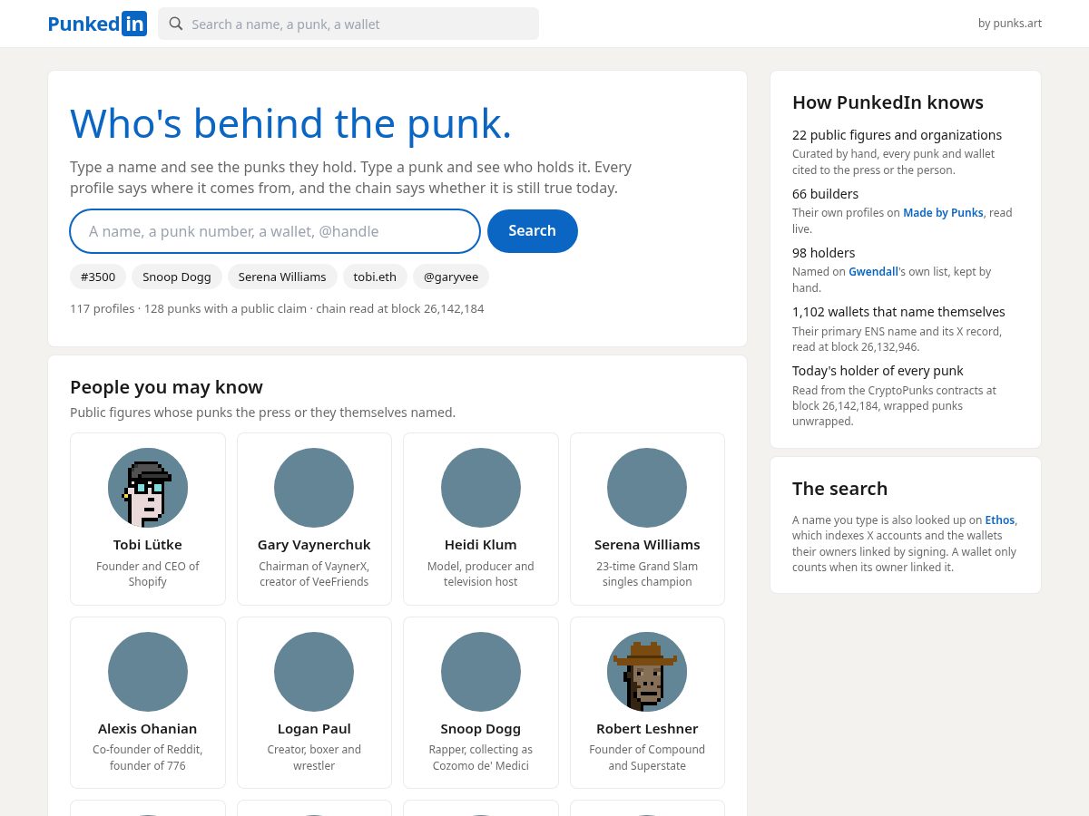Open the Ethos link
This screenshot has width=1089, height=816.
(1000, 520)
